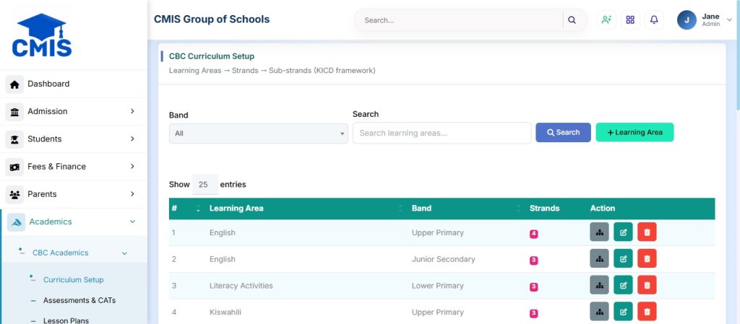Collapse the Academics menu chevron
The image size is (740, 324).
coord(133,222)
